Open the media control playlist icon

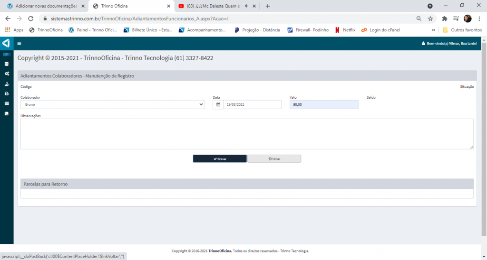[x=456, y=19]
